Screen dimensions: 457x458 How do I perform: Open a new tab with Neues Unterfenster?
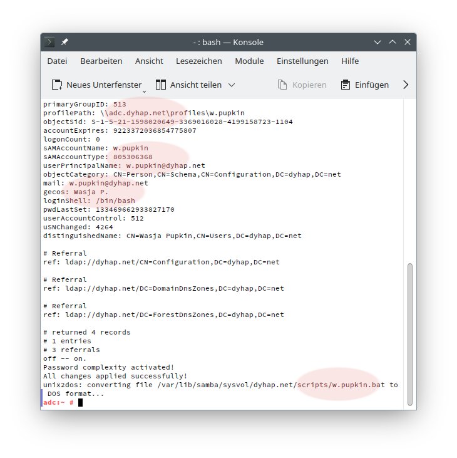point(96,85)
